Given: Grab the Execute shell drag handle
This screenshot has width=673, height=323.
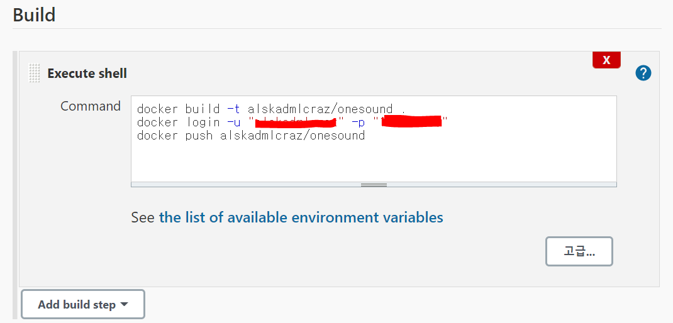Looking at the screenshot, I should tap(34, 73).
